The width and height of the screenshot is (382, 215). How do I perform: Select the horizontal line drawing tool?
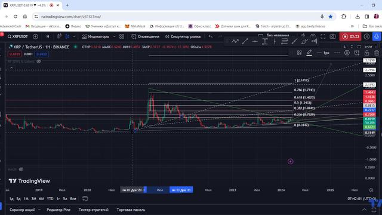[x=255, y=41]
